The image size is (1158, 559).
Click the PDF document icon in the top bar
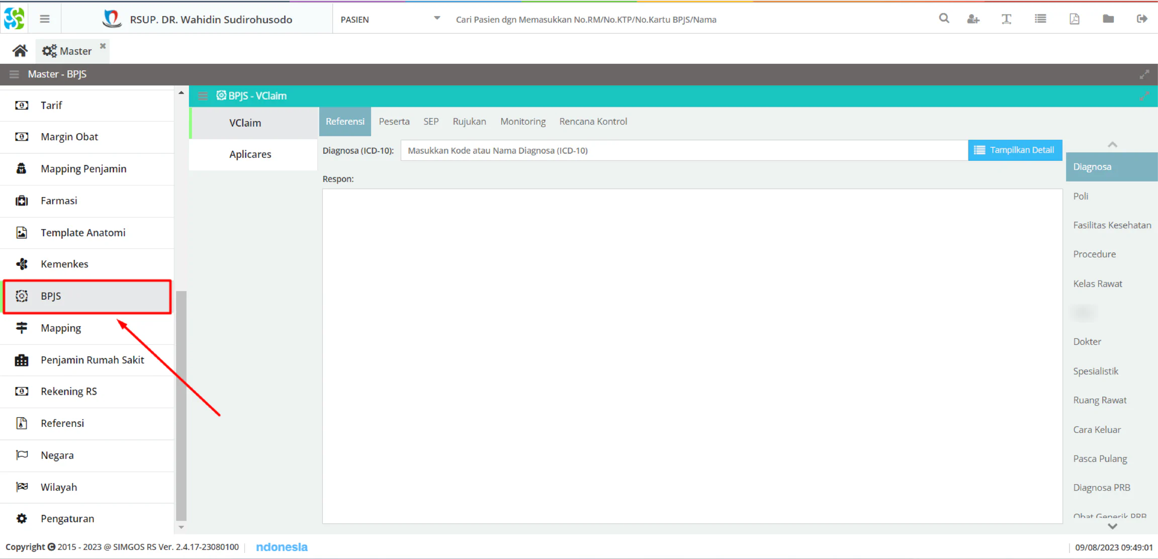click(1074, 19)
